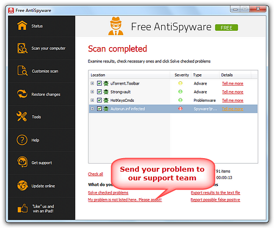Open Tell me more for Strongvault
This screenshot has height=228, width=274.
click(233, 92)
